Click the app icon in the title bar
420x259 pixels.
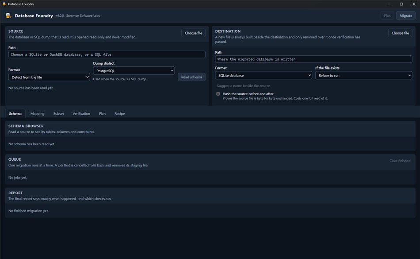[4, 4]
